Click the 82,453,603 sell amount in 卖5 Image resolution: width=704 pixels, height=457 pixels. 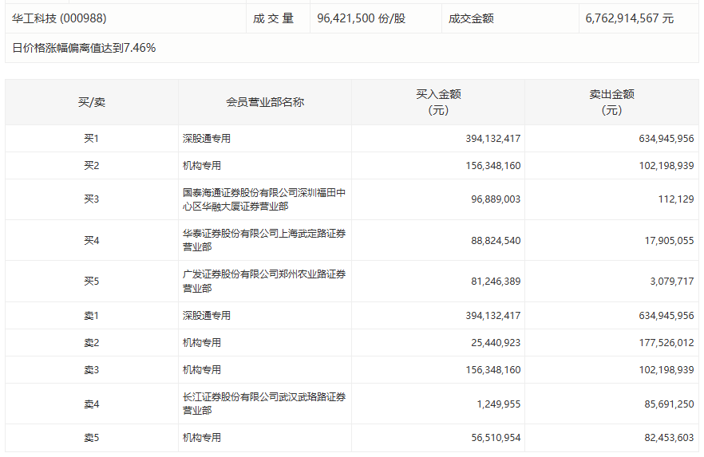point(669,438)
